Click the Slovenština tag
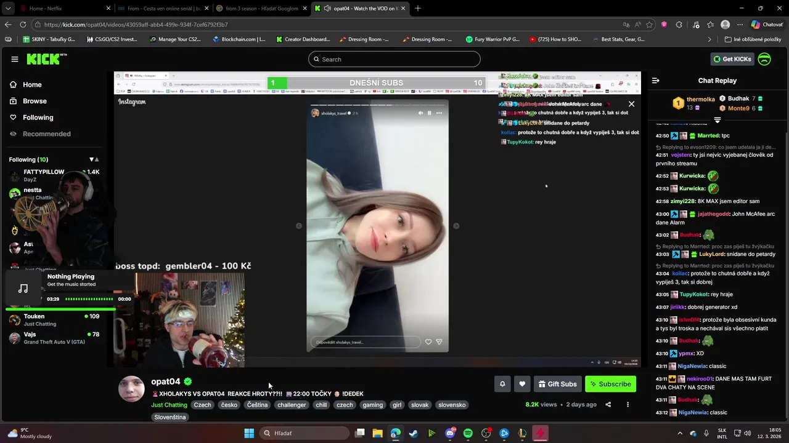Screen dimensions: 789x443 [170, 417]
